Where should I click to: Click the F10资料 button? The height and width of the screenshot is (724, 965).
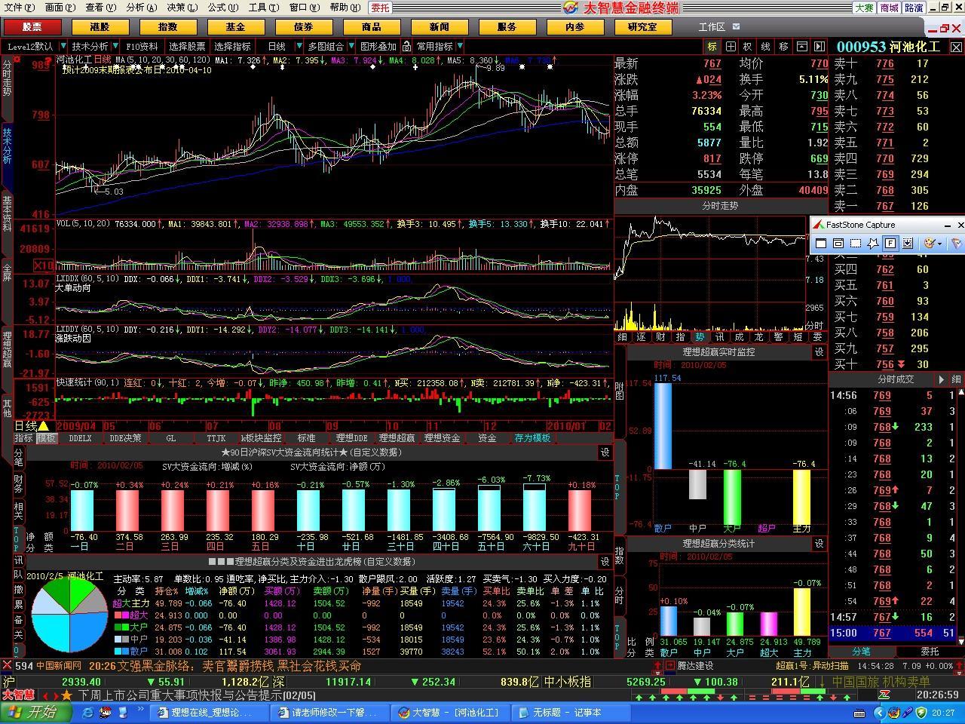click(142, 47)
